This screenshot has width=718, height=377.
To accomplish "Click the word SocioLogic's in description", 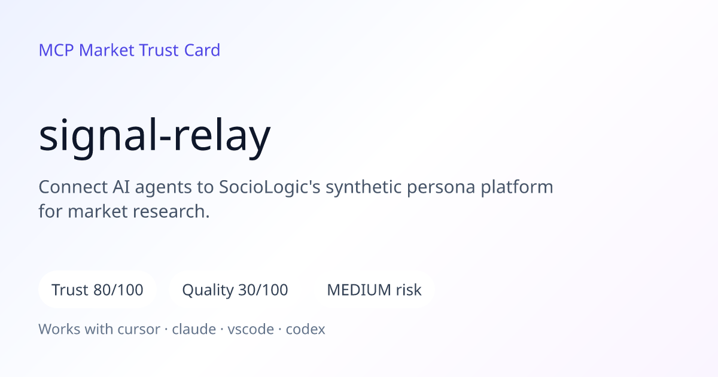I will pos(270,187).
